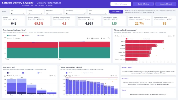Image resolution: width=178 pixels, height=100 pixels.
Task: Click the first team bar in reliability chart
Action: click(x=67, y=87)
